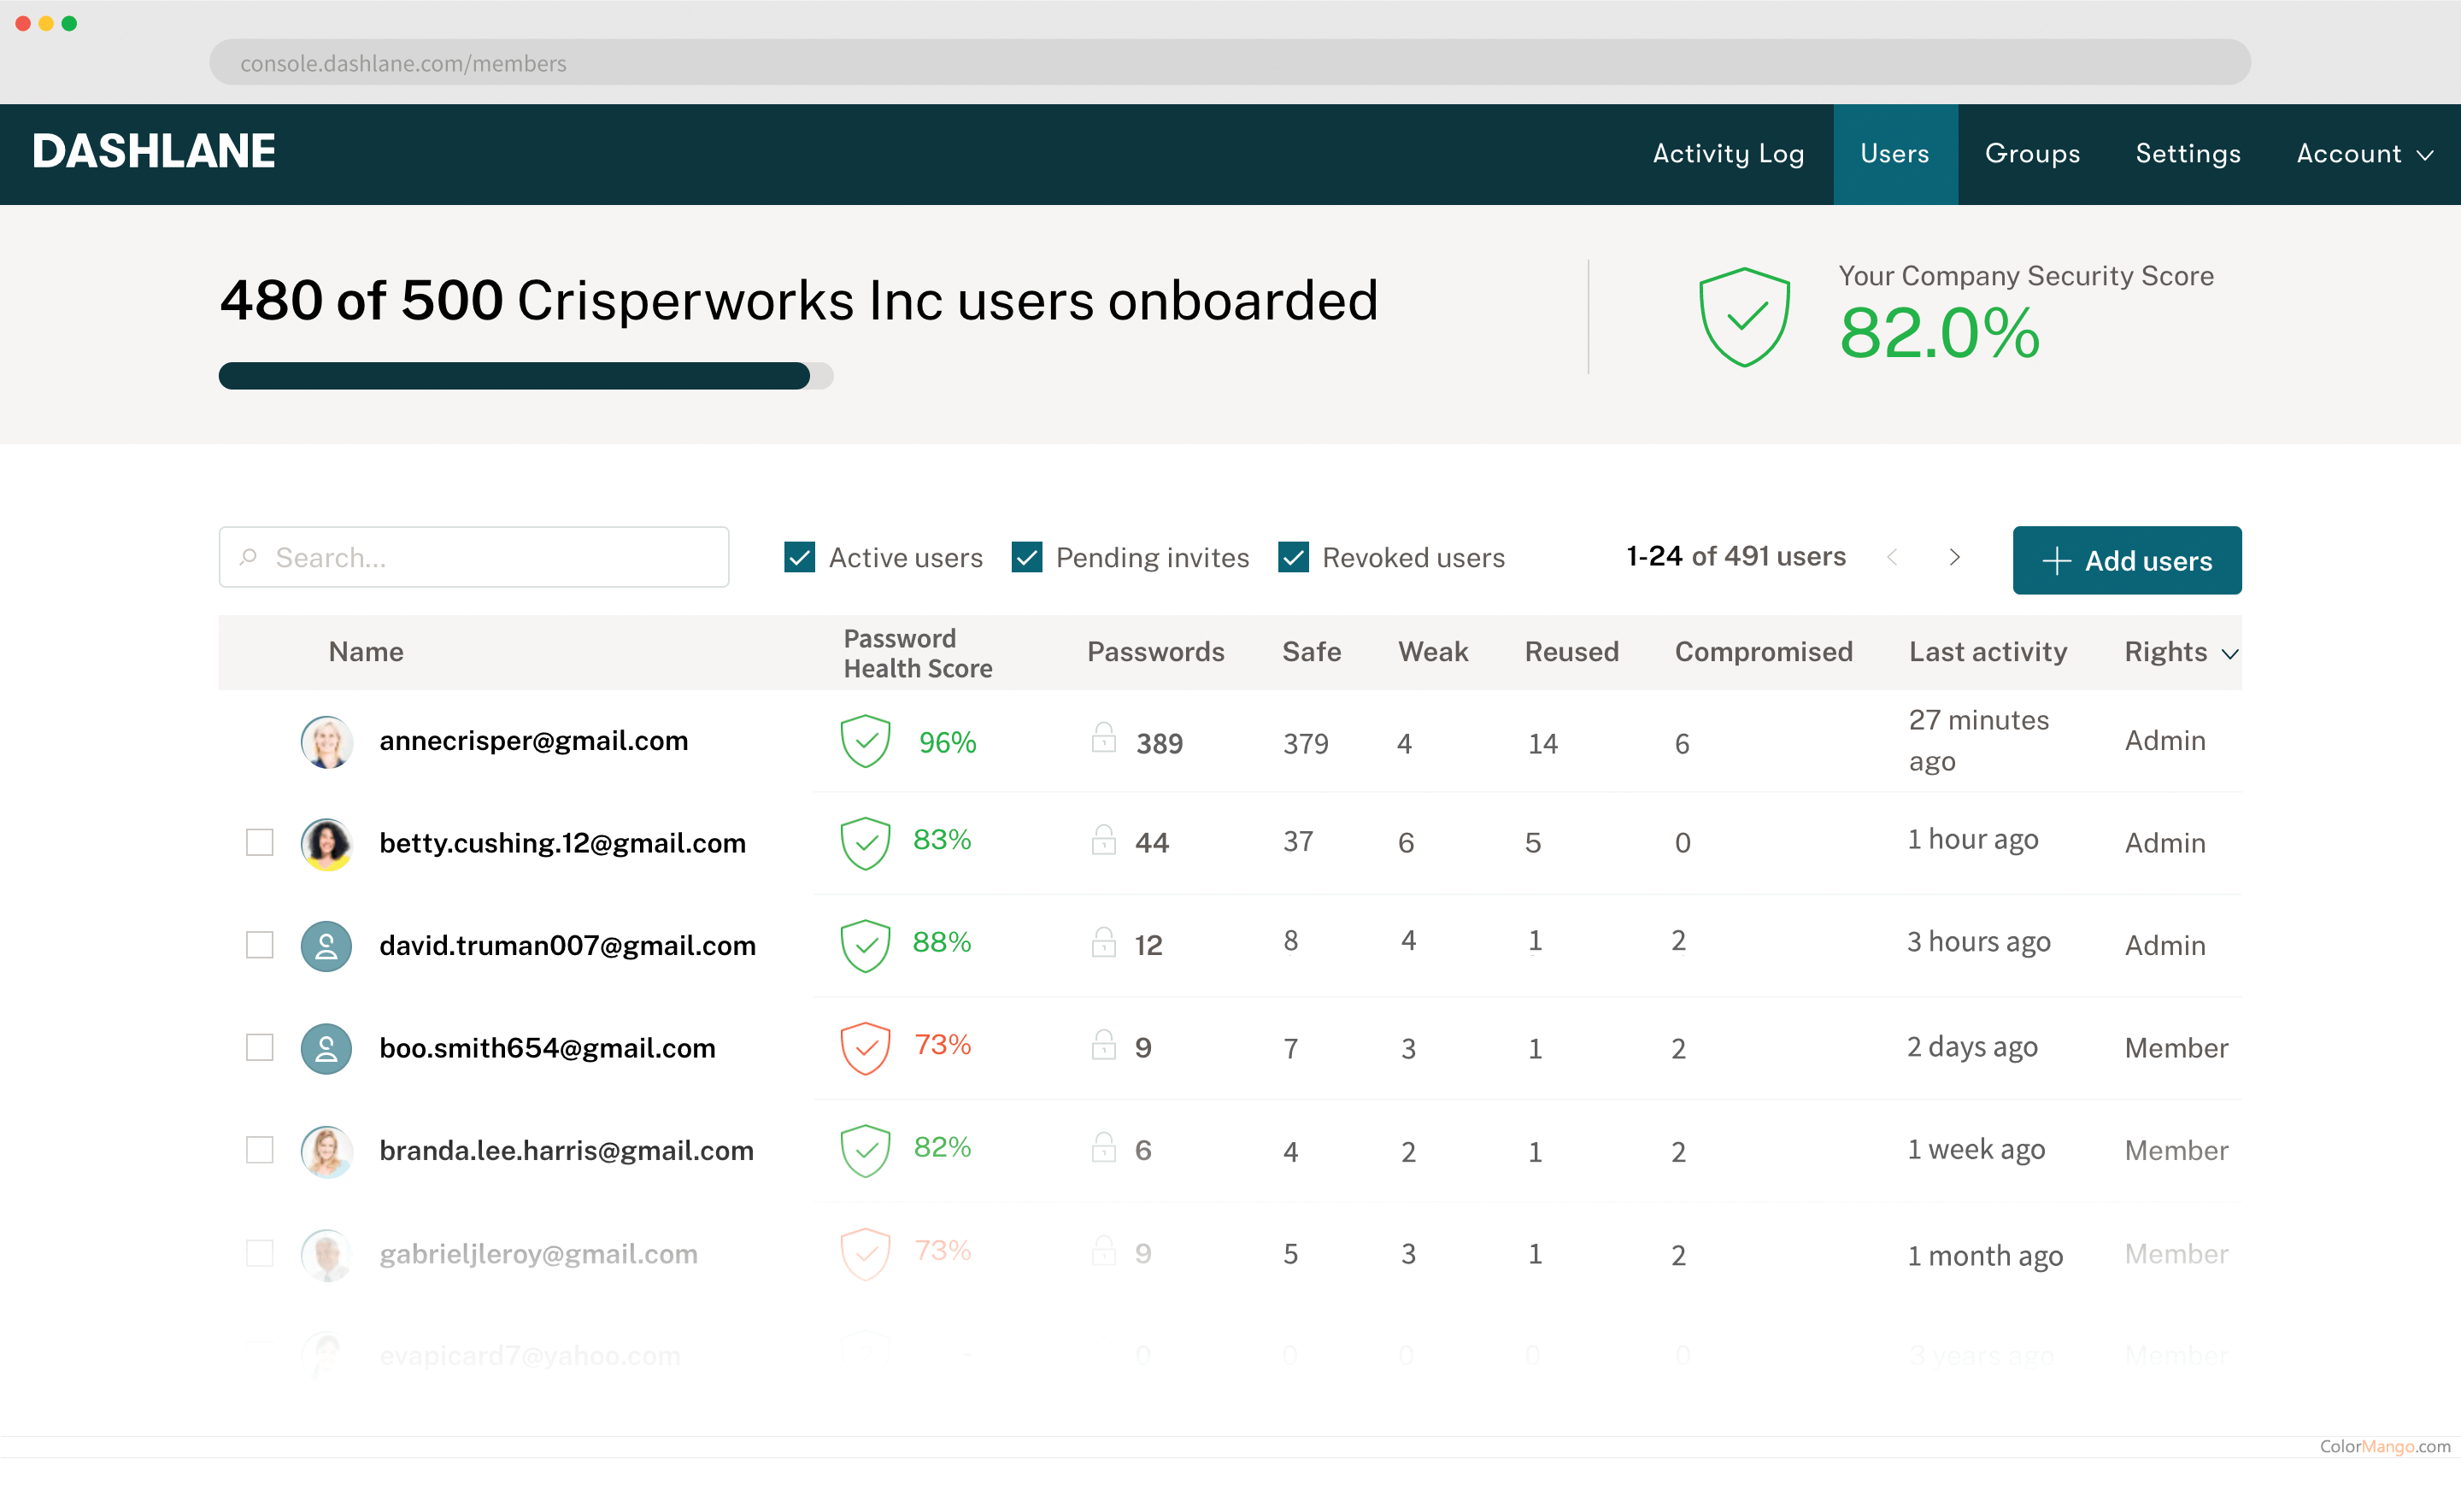2461x1512 pixels.
Task: Click the 96% health score value
Action: pos(947,743)
